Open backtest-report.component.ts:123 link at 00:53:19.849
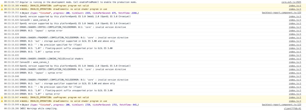This screenshot has width=306, height=110. [x=282, y=105]
